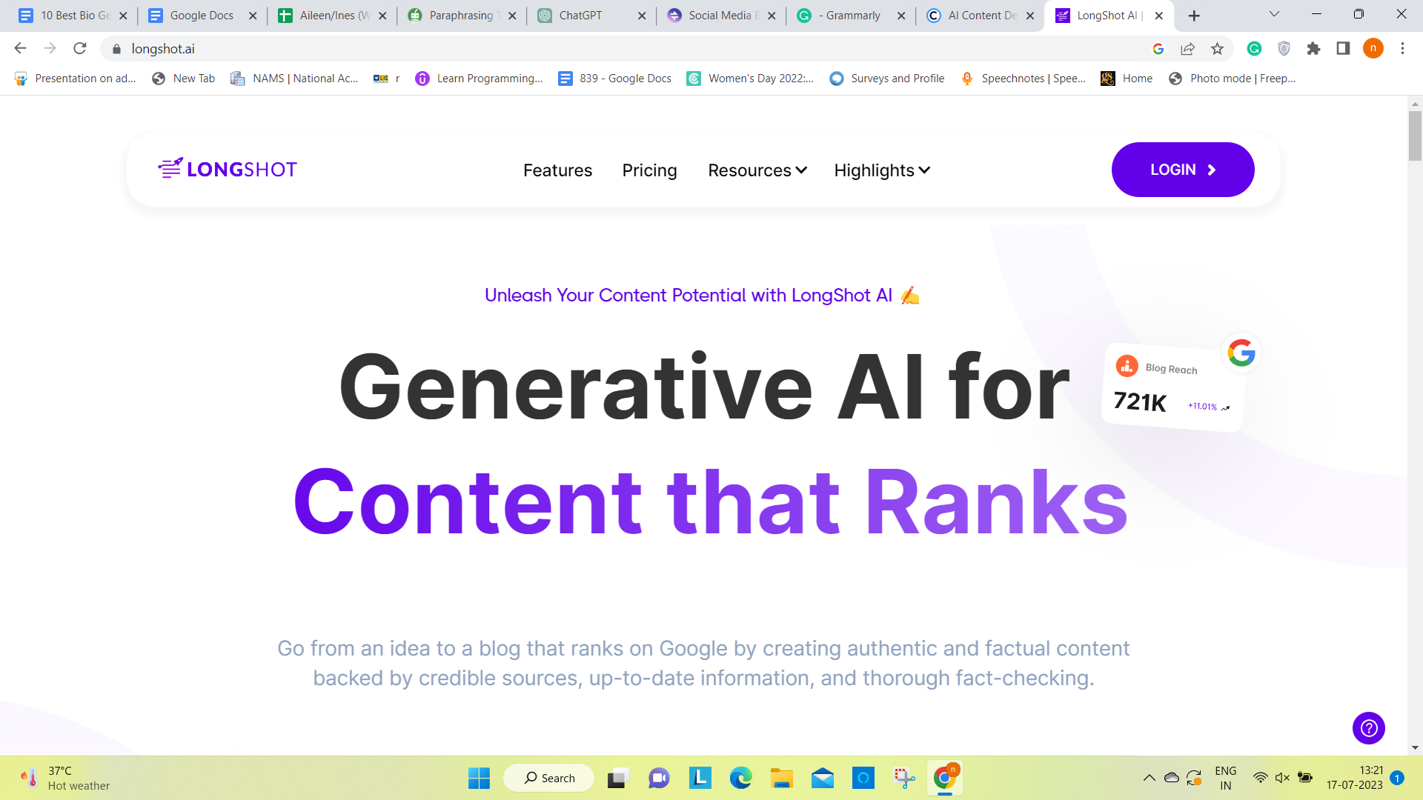
Task: Expand the Resources dropdown menu
Action: [756, 170]
